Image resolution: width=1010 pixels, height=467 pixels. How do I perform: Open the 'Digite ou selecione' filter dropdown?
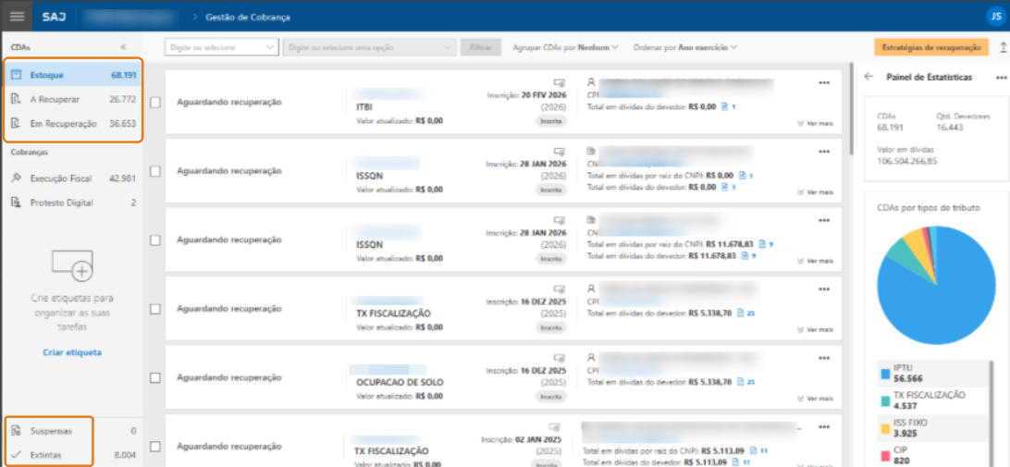221,47
